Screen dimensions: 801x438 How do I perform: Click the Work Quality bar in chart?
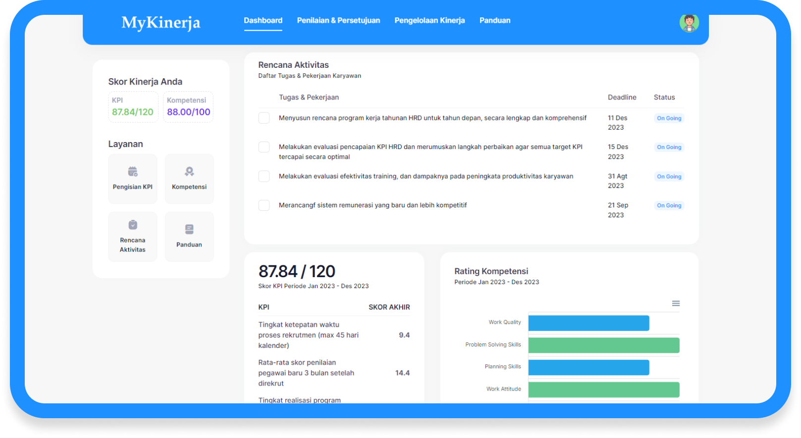(x=588, y=323)
